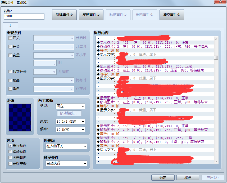Click the first 开关 selection field
This screenshot has width=227, height=183.
(54, 38)
